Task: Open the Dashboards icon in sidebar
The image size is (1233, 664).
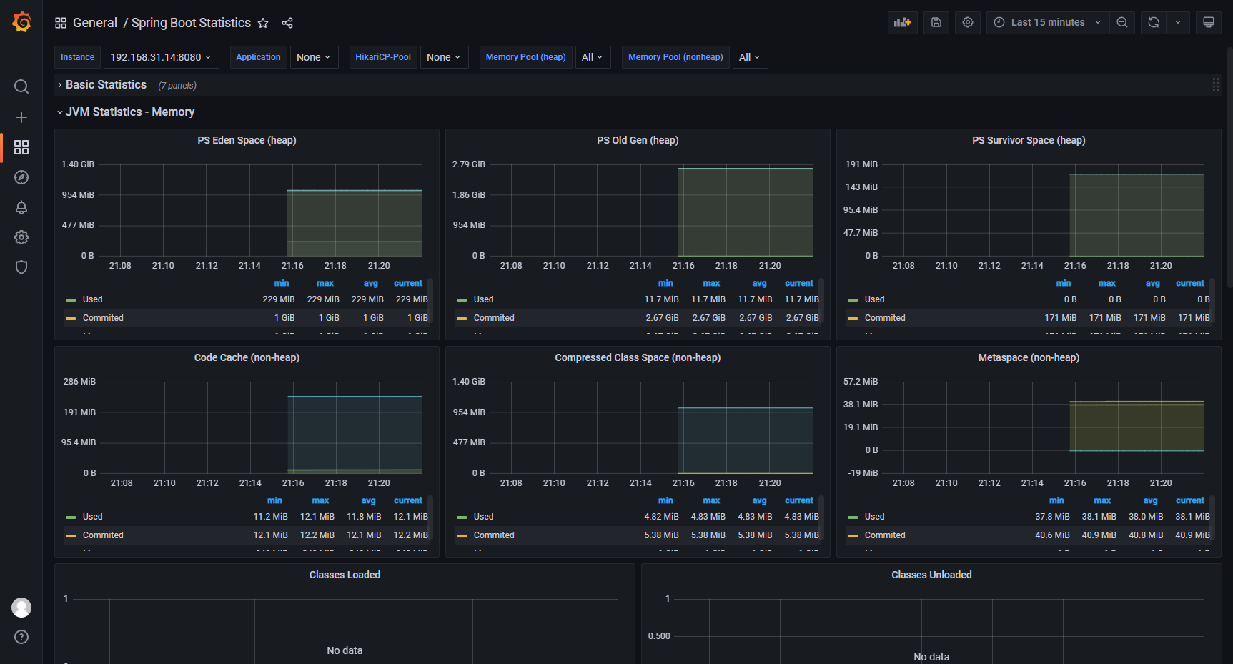Action: tap(21, 147)
